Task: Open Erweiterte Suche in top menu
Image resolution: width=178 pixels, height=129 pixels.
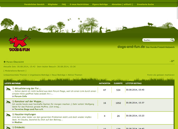Action: (x=145, y=4)
